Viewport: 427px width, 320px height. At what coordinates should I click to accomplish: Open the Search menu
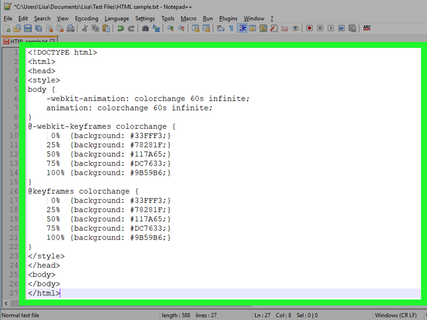[42, 18]
